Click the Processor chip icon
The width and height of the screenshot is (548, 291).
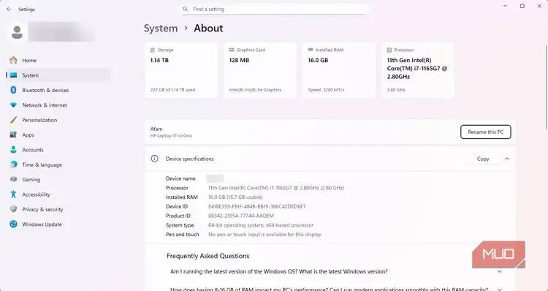pos(389,50)
